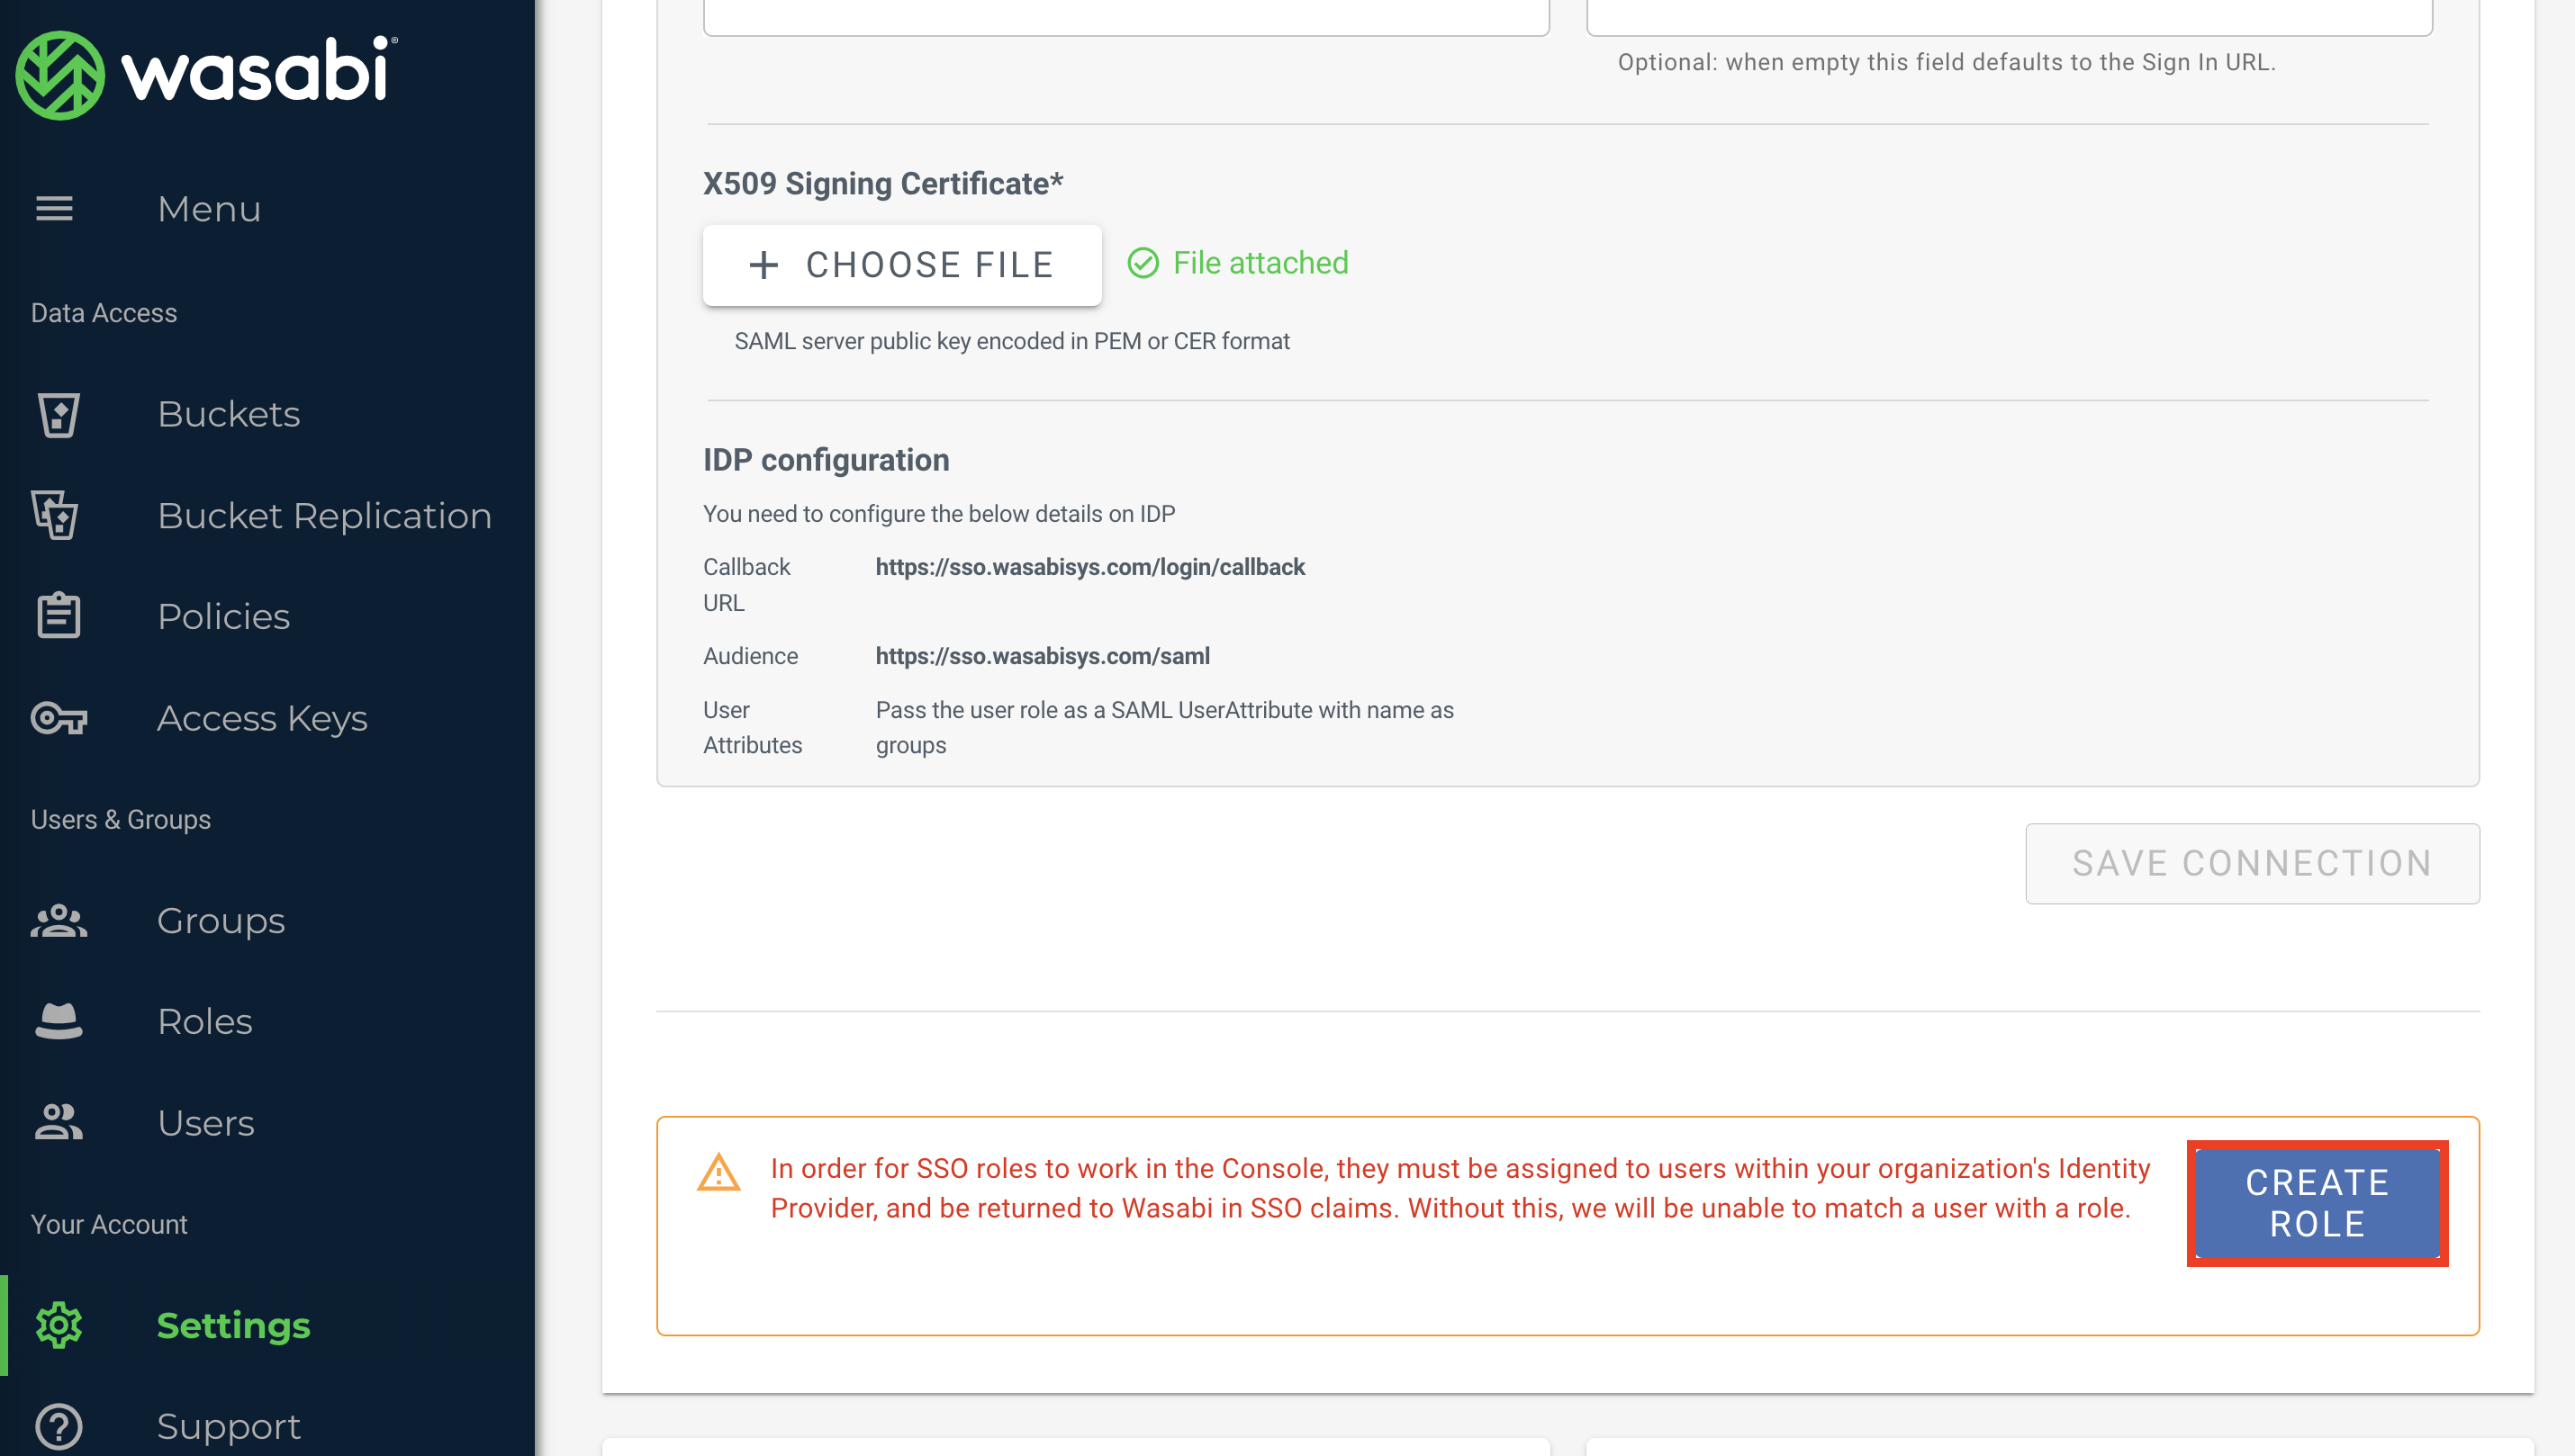Navigate to Access Keys
Screen dimensions: 2575x1456
coord(264,717)
